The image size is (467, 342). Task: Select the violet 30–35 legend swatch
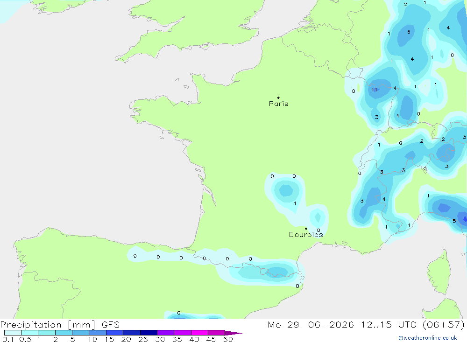pos(166,333)
